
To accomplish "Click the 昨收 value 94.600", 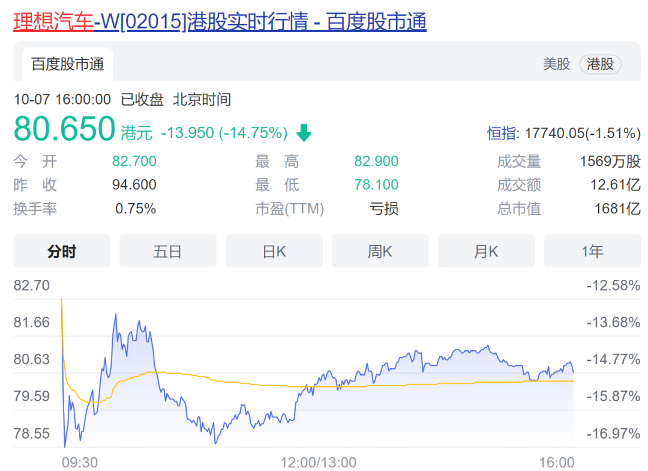I will coord(134,184).
